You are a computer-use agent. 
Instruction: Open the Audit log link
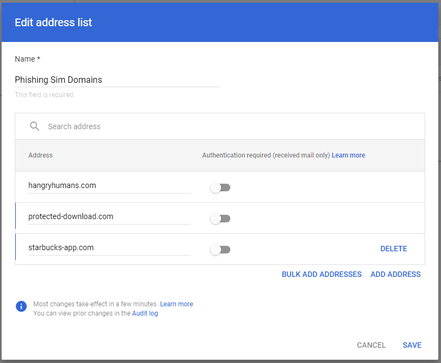(x=145, y=313)
